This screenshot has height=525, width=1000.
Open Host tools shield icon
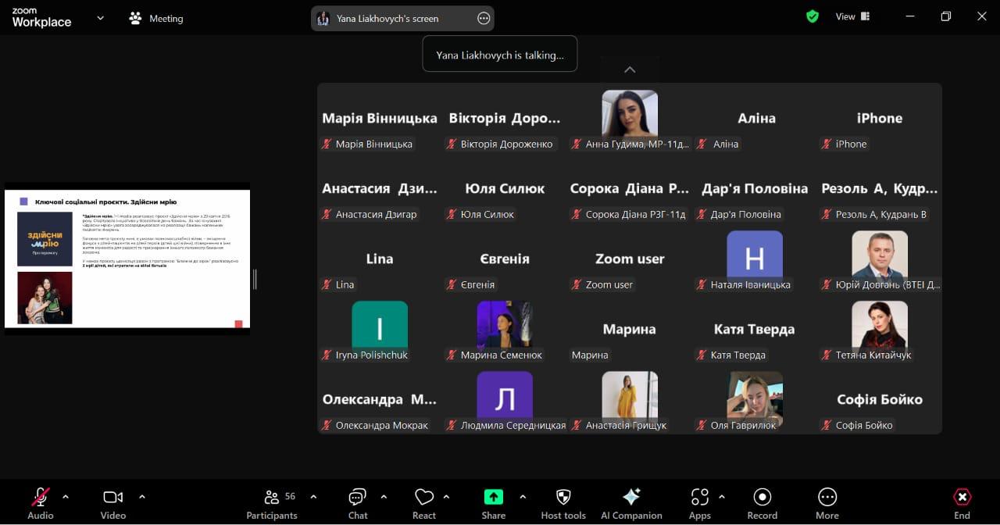(562, 502)
